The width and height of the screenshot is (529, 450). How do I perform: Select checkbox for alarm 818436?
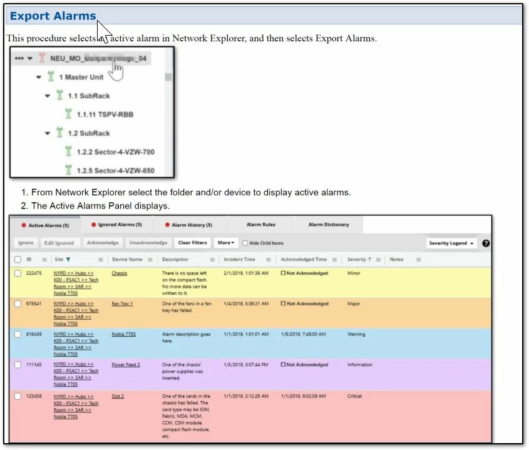point(18,334)
